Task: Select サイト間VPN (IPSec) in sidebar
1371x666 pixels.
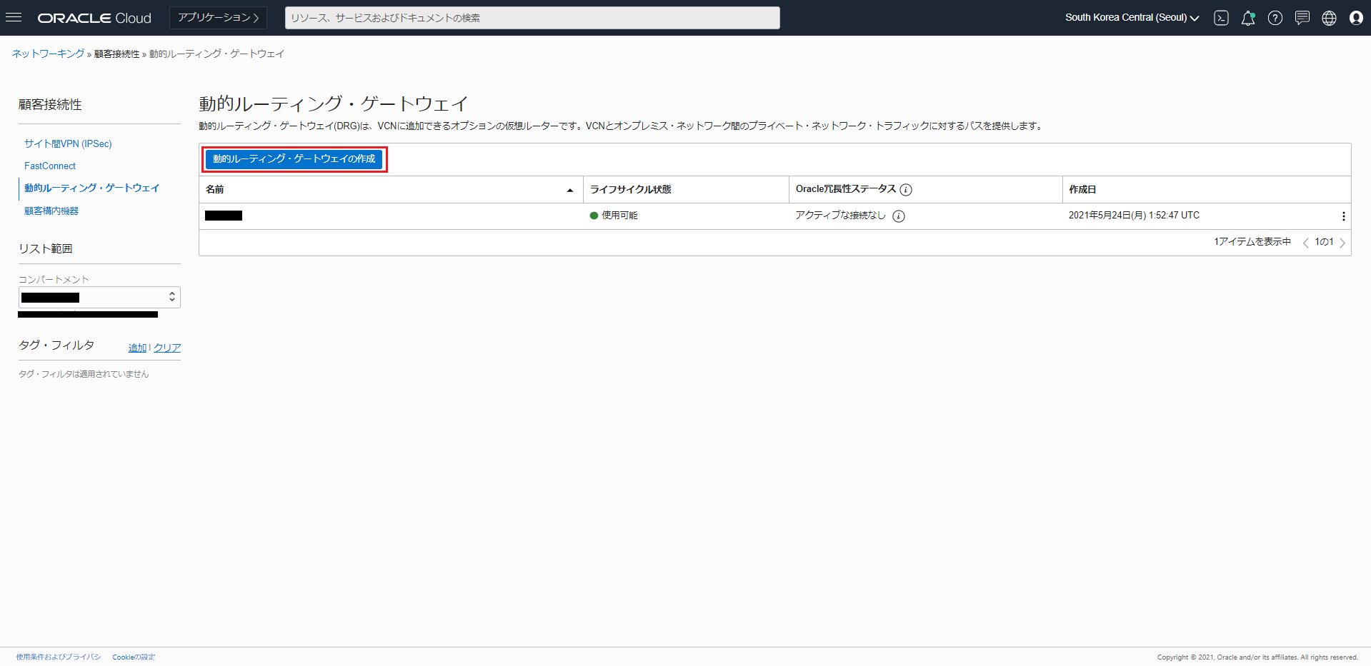Action: pyautogui.click(x=68, y=143)
